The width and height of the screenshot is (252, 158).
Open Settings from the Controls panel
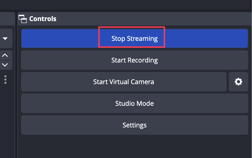134,125
